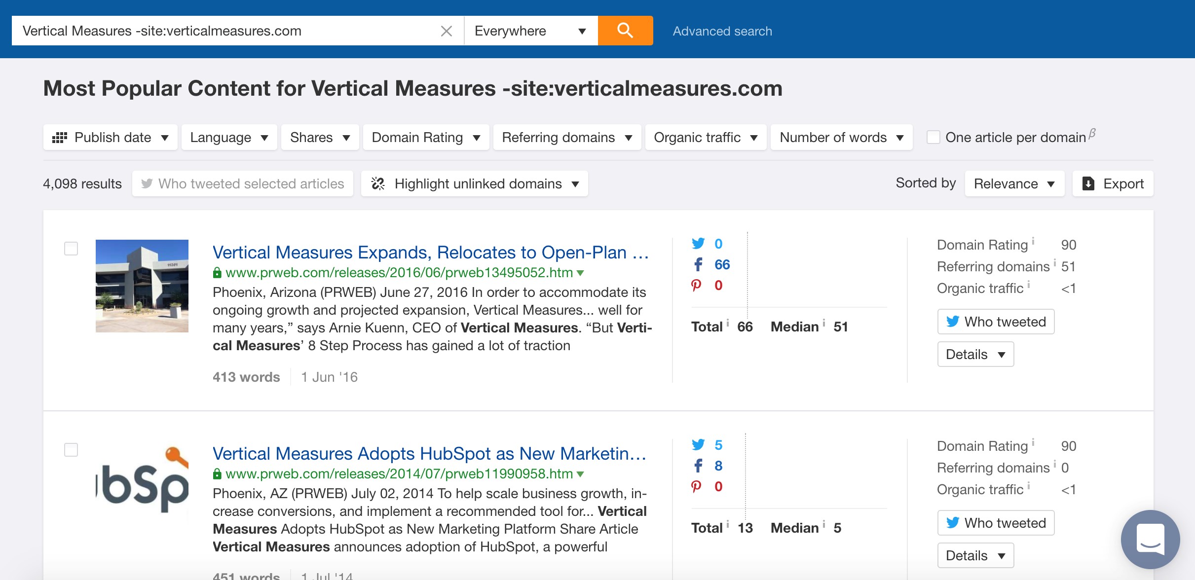The width and height of the screenshot is (1195, 580).
Task: Click green lock icon beside prweb11990958 URL
Action: point(217,473)
